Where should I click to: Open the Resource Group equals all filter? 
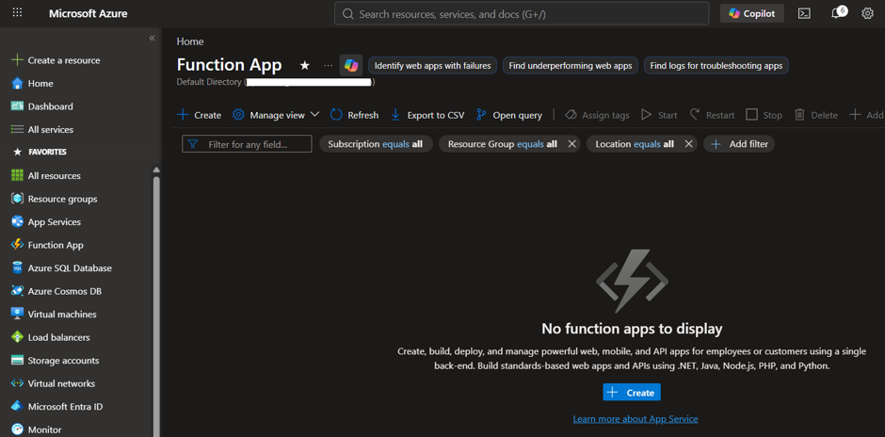[x=503, y=144]
